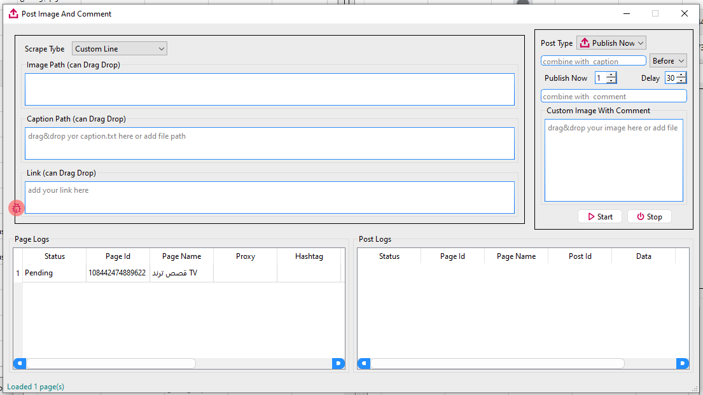This screenshot has width=703, height=395.
Task: Click the Custom Image With Comment drop area
Action: pyautogui.click(x=613, y=159)
